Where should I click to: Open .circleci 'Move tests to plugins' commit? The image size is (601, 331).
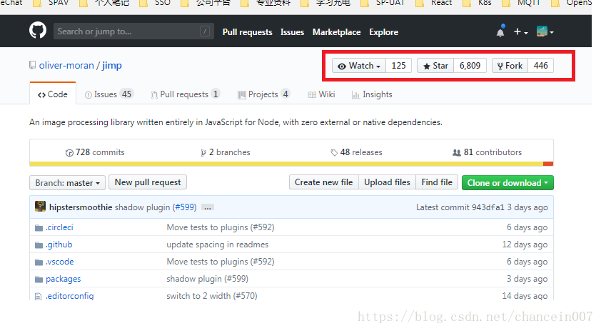221,227
